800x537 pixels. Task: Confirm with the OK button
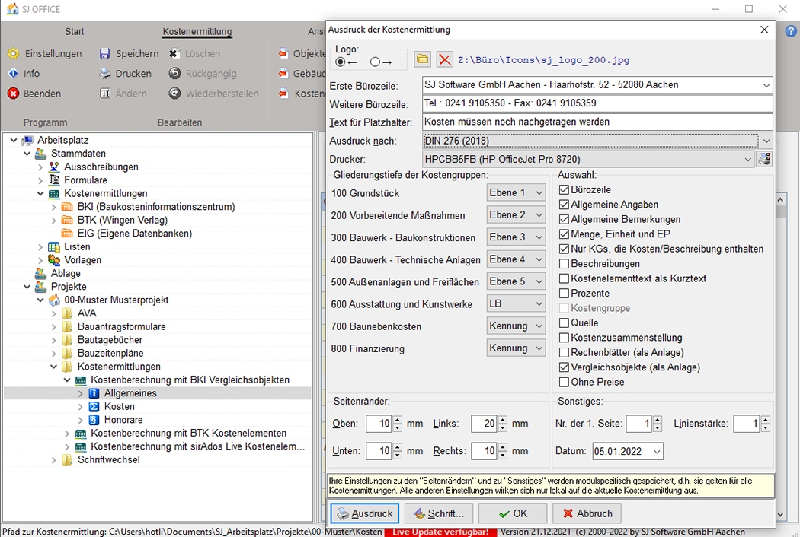513,513
